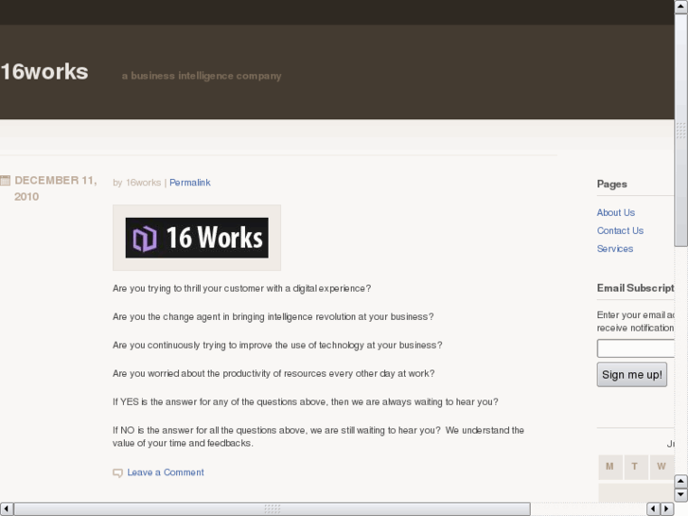The height and width of the screenshot is (516, 688).
Task: Click the 'by 16works' author text
Action: pos(137,183)
